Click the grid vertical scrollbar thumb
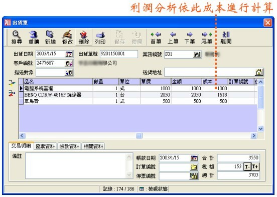 [x=260, y=97]
